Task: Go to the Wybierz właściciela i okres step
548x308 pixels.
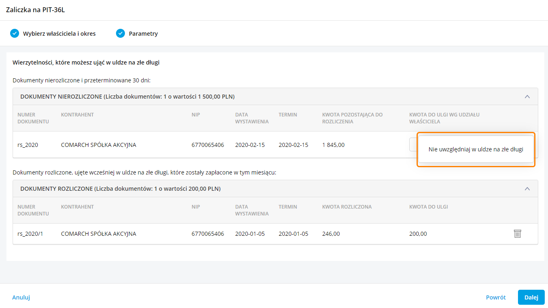Action: tap(59, 34)
